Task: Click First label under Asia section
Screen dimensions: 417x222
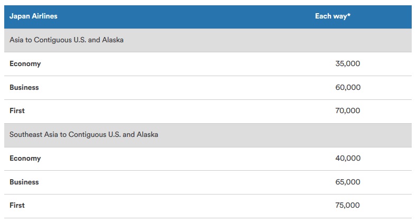Action: coord(17,111)
